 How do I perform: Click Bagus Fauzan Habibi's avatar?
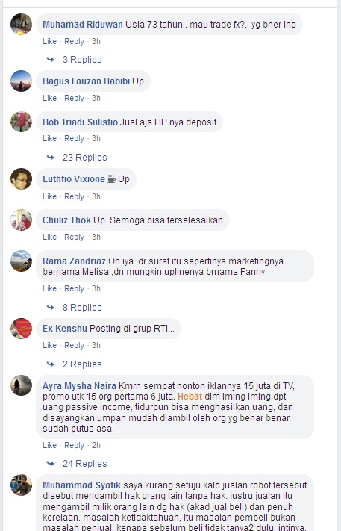pyautogui.click(x=21, y=81)
